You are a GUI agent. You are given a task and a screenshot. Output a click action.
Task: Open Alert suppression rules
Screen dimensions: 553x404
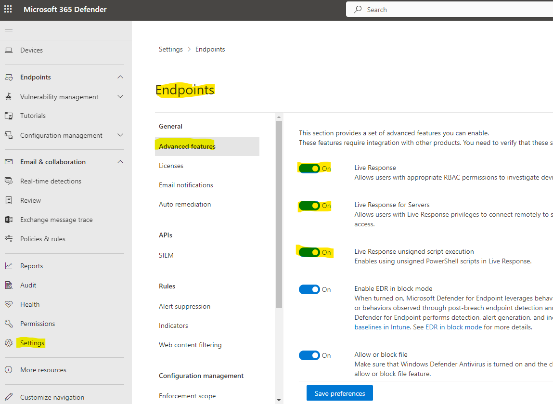click(x=184, y=306)
